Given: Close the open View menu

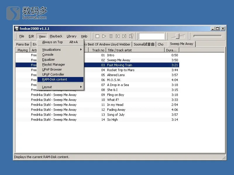Looking at the screenshot, I should pos(42,36).
